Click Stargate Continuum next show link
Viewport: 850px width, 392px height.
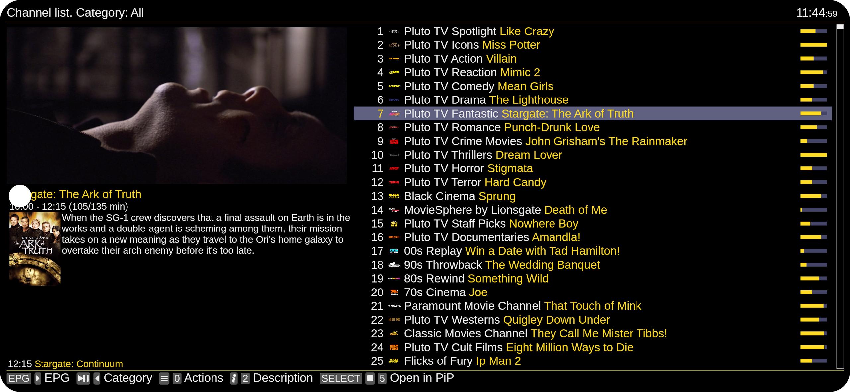[x=77, y=363]
